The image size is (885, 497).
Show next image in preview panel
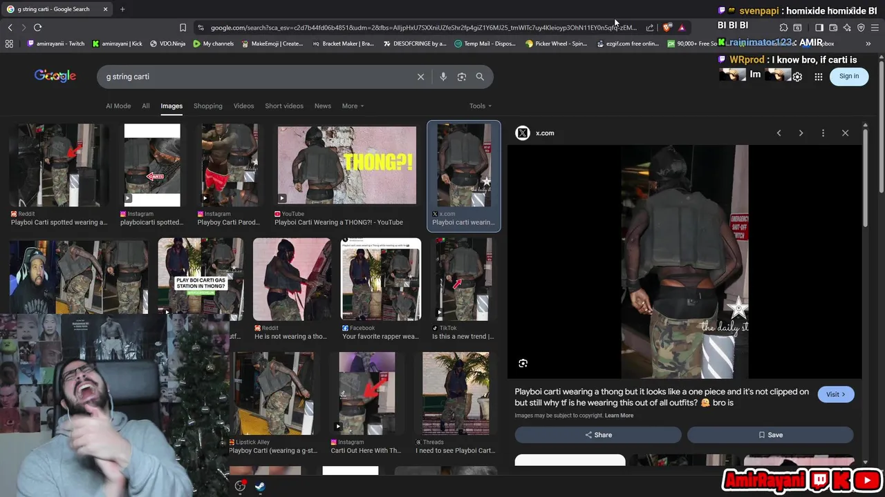(x=801, y=133)
